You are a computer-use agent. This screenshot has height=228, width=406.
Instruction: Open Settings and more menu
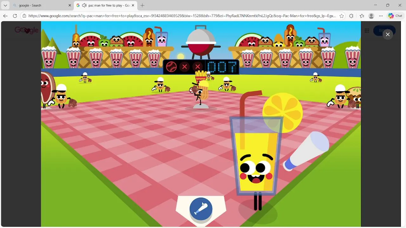(381, 16)
